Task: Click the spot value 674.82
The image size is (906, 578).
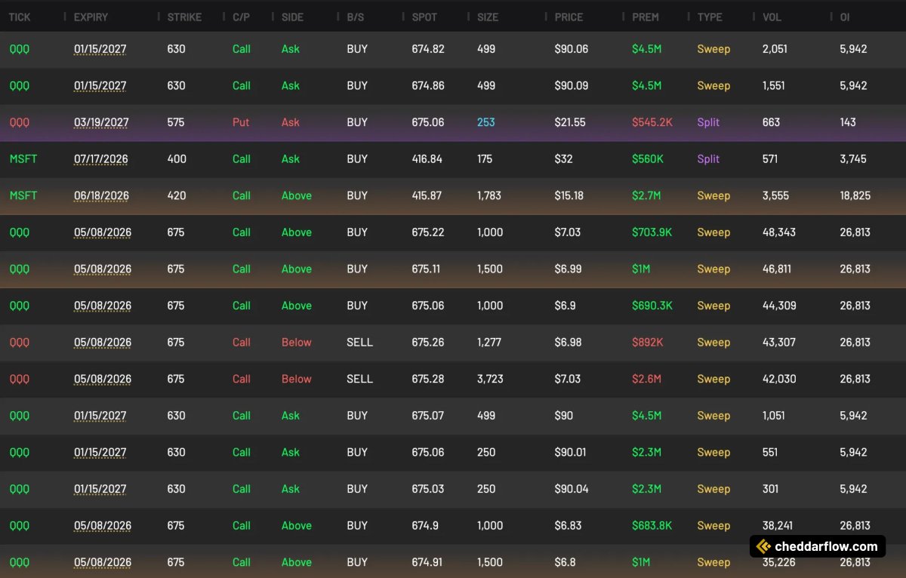Action: click(x=428, y=49)
